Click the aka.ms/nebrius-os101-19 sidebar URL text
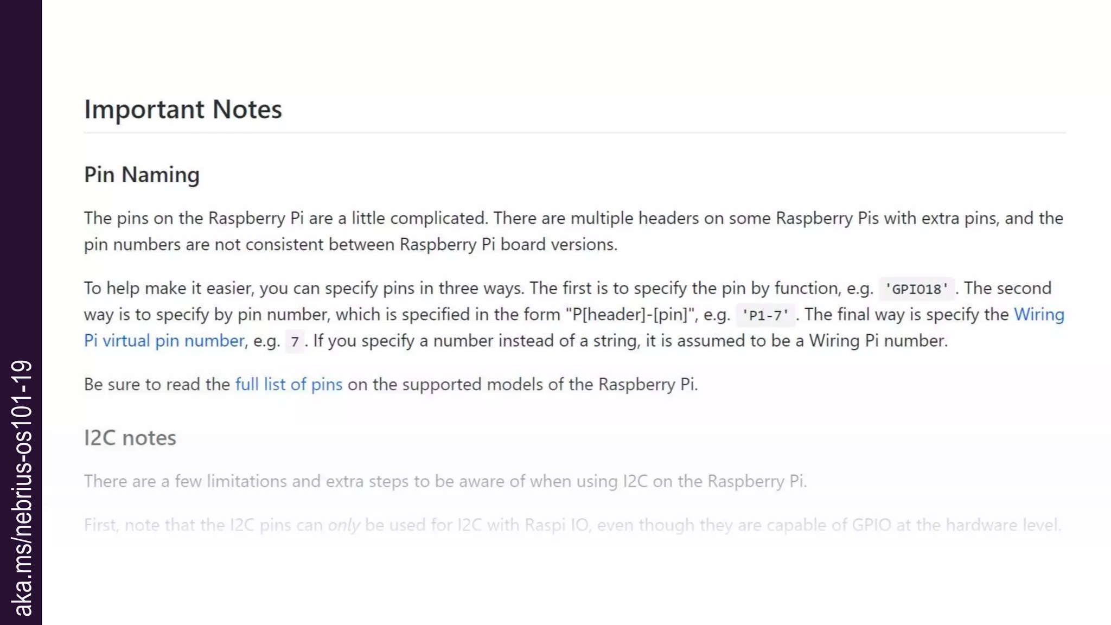 tap(22, 488)
